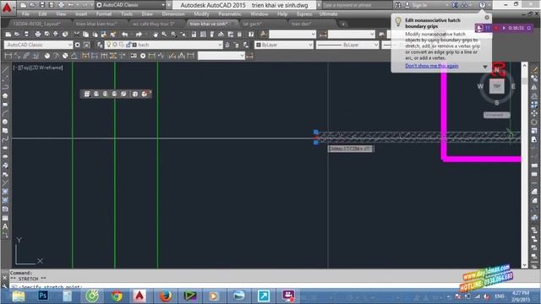Open the ByLayer linetype dropdown
The width and height of the screenshot is (541, 304).
tap(347, 45)
